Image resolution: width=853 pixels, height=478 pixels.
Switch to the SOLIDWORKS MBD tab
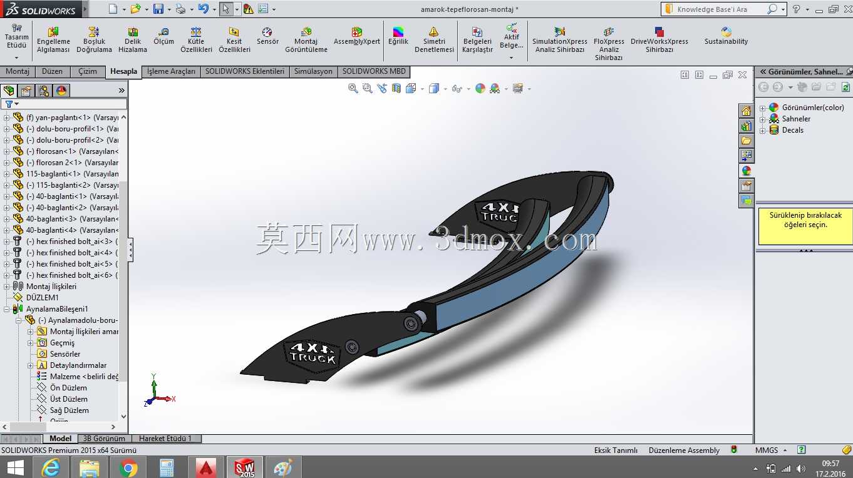pyautogui.click(x=374, y=71)
